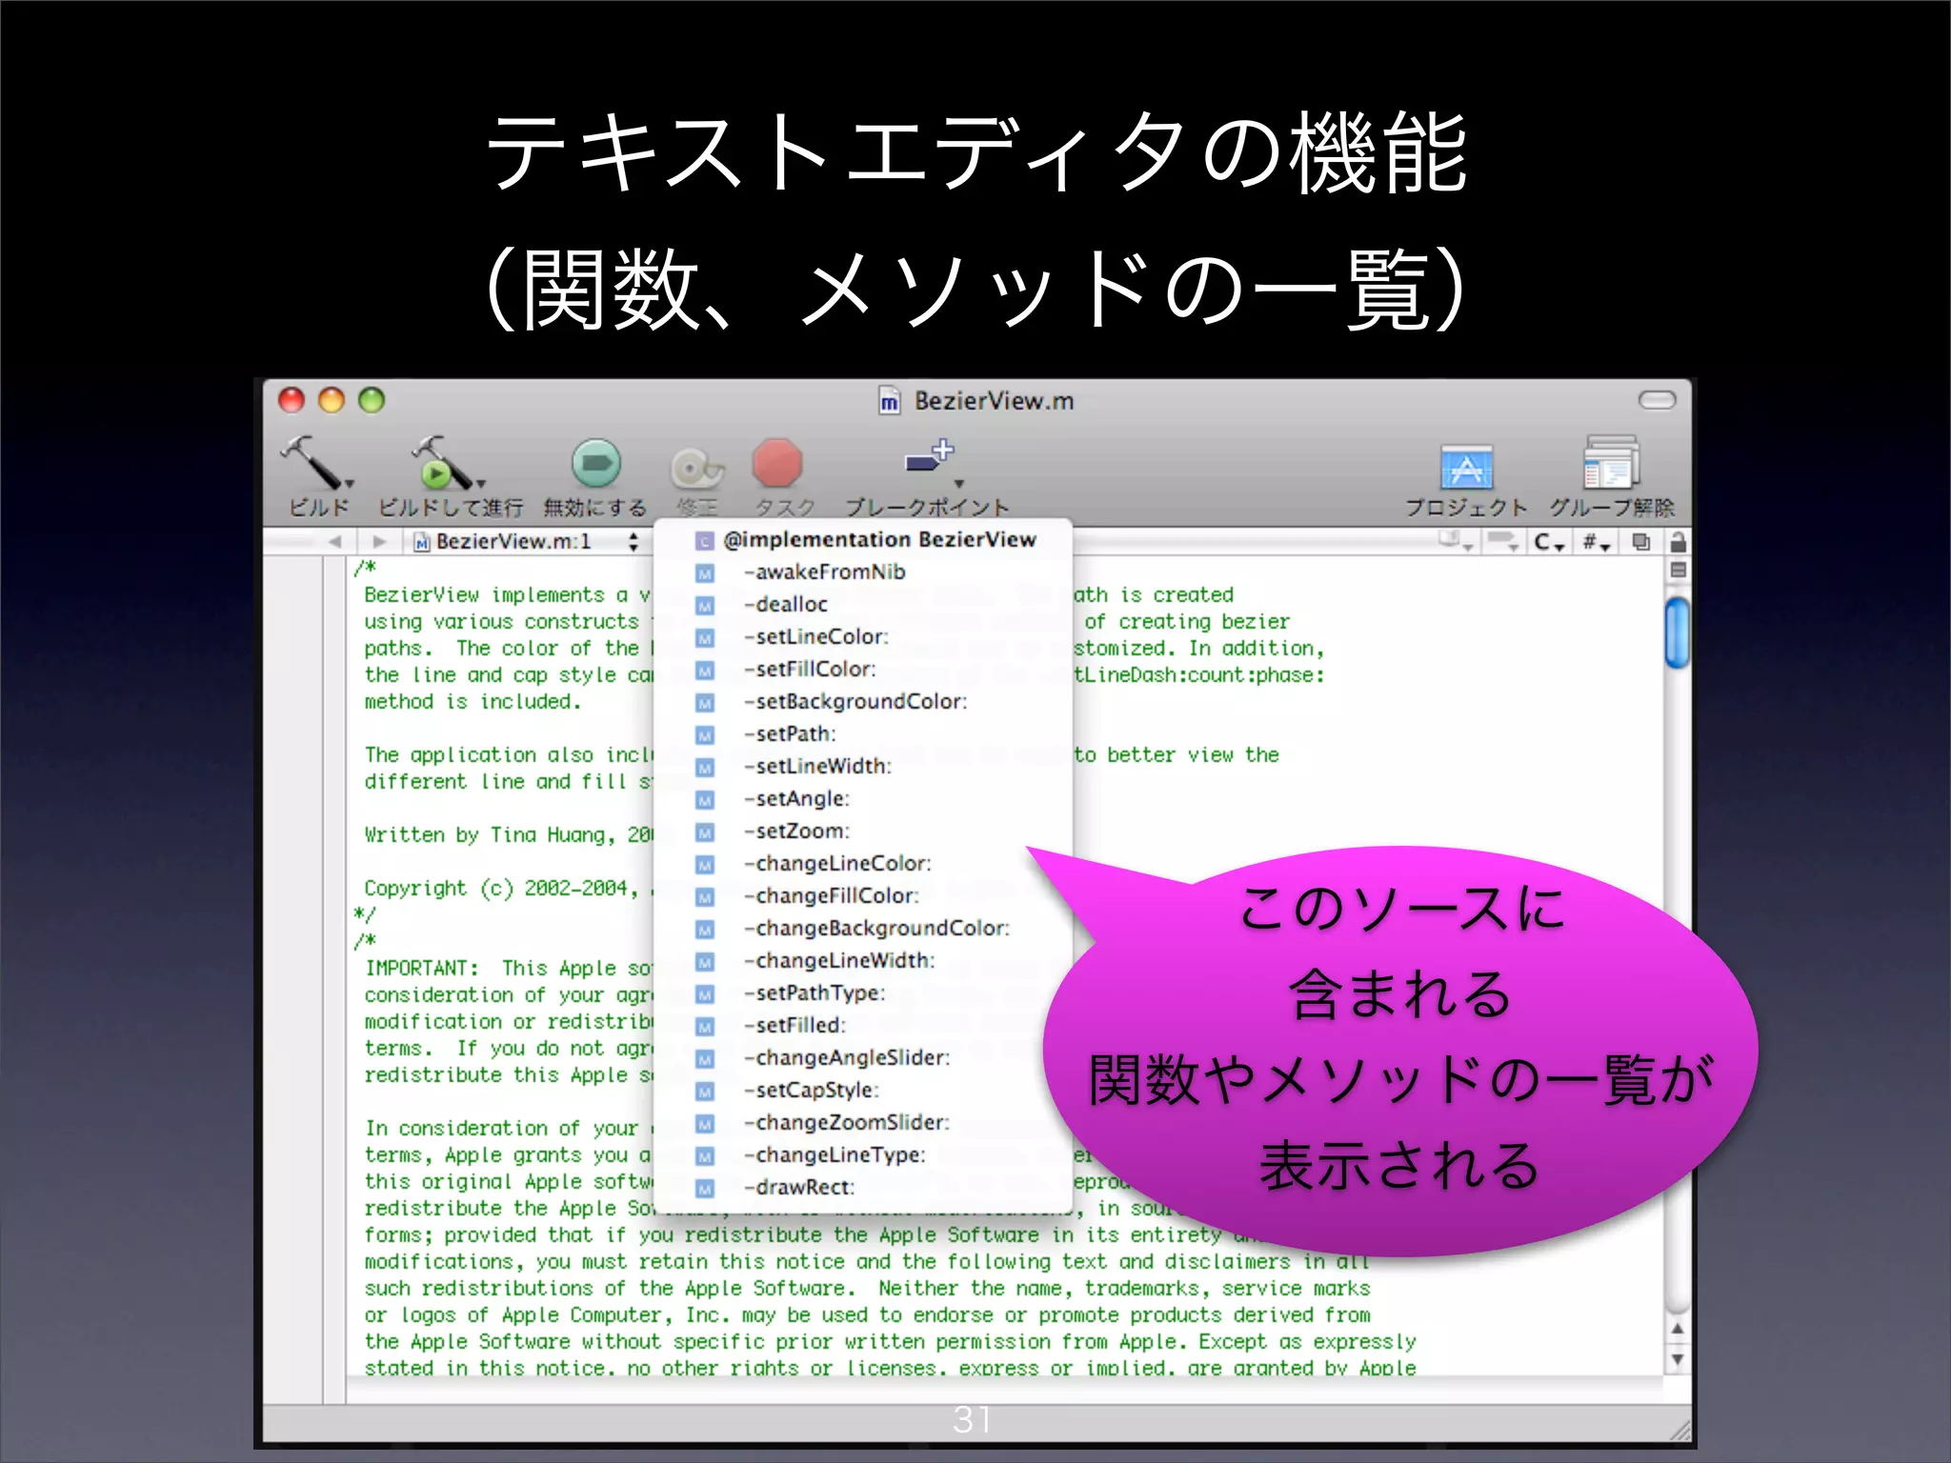Click the scroll down arrow

coord(1677,1360)
